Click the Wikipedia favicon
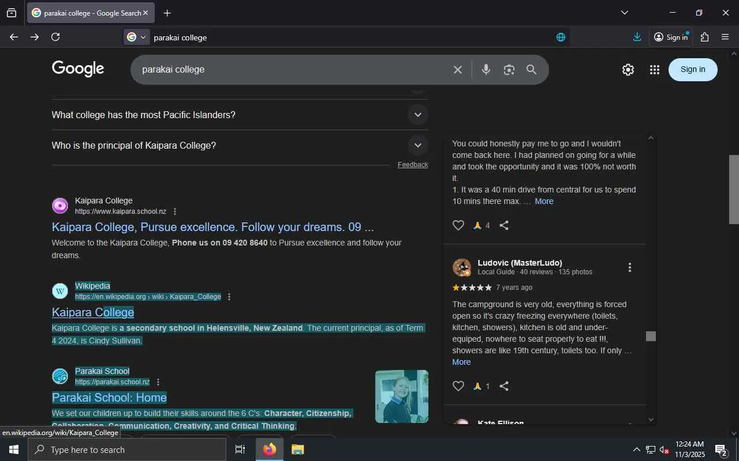The height and width of the screenshot is (461, 739). (x=60, y=291)
